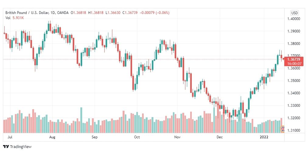Select the 2022 label on time axis
Screen dimensions: 308x152
tap(263, 137)
